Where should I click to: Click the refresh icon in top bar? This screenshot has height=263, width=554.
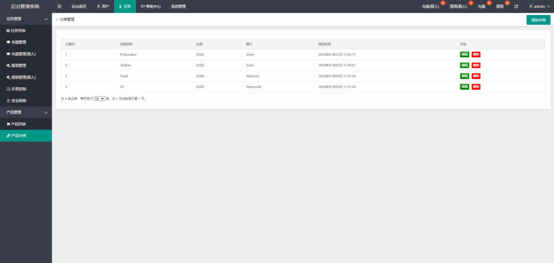coord(516,6)
